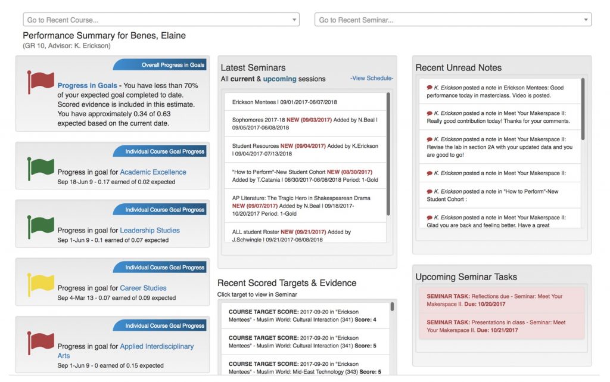Click the red flag beside Progress in Goals
Viewport: 610px width, 382px height.
pos(41,82)
